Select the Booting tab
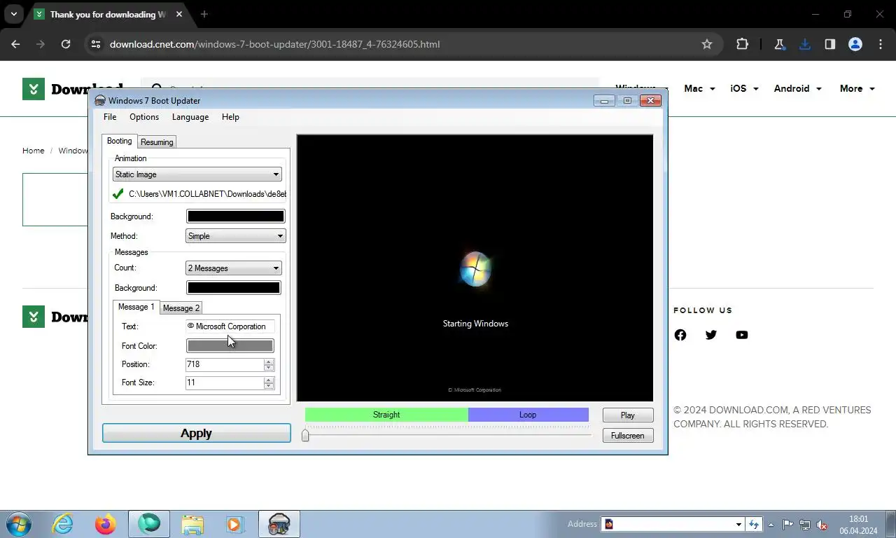 [x=119, y=141]
